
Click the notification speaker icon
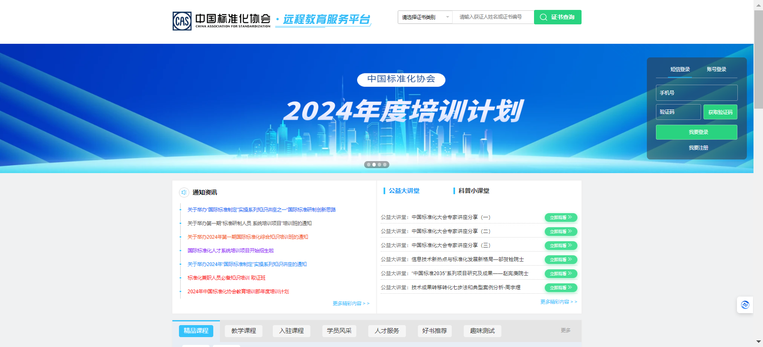[184, 193]
